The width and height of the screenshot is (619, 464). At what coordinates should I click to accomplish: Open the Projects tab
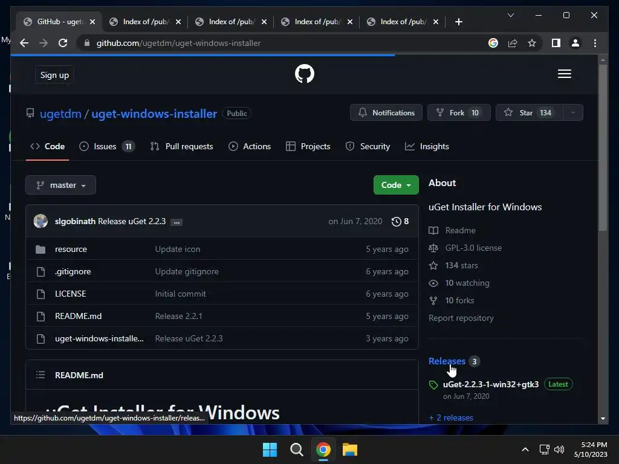tap(308, 146)
